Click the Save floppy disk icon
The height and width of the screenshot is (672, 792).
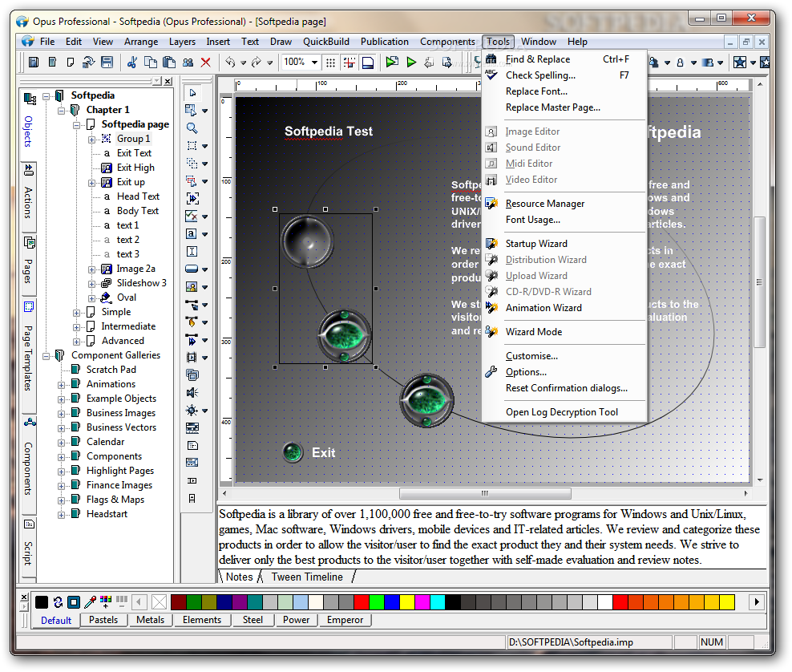tap(107, 62)
